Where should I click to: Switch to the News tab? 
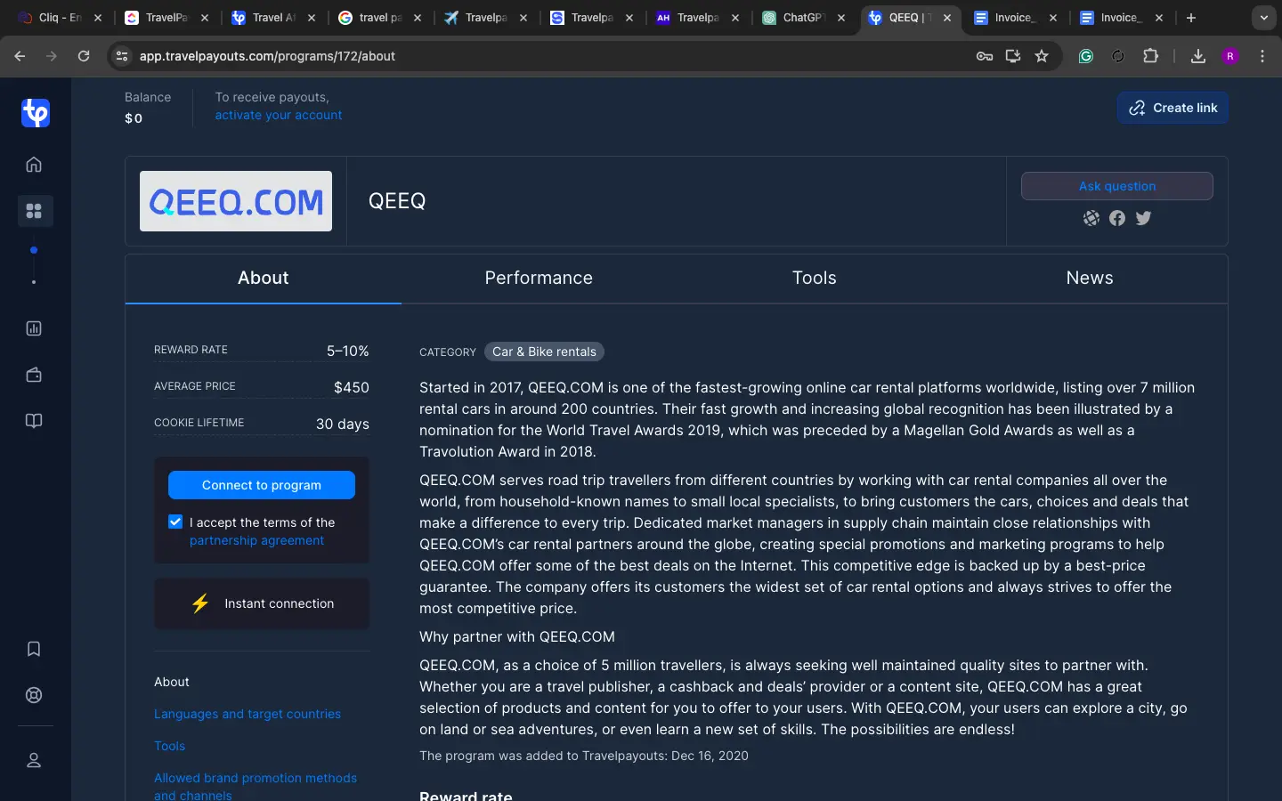tap(1090, 278)
